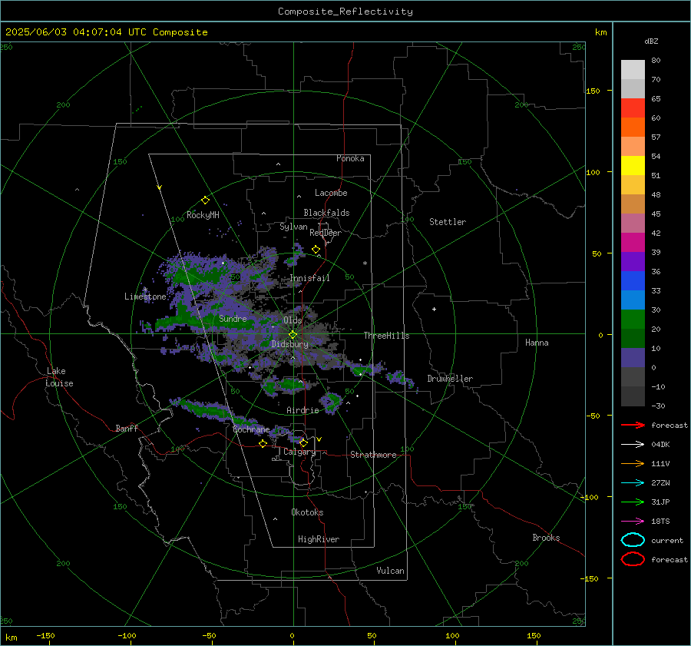Click the green 30–20 dBZ color band
Image resolution: width=691 pixels, height=646 pixels.
(633, 320)
